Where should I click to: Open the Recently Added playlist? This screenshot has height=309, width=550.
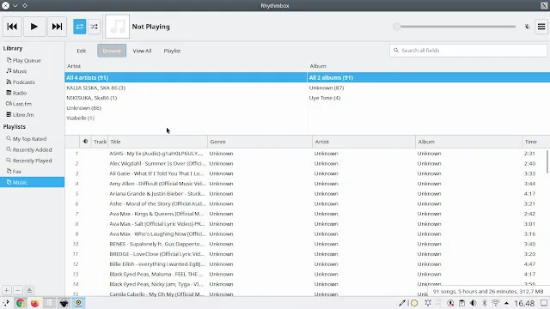(33, 150)
